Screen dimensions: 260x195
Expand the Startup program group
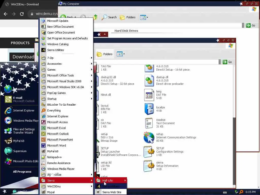67,99
